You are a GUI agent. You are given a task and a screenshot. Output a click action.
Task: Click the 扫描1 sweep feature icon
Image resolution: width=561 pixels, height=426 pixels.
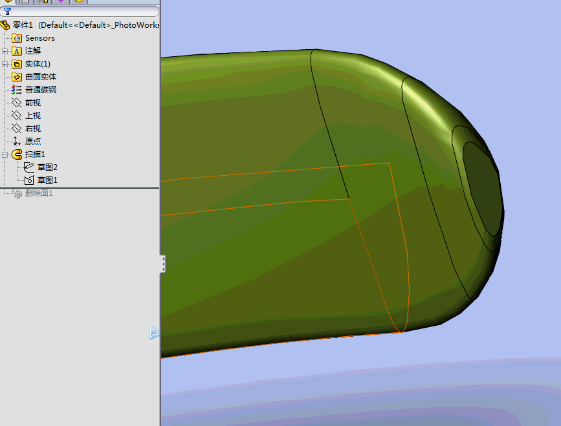[x=17, y=154]
